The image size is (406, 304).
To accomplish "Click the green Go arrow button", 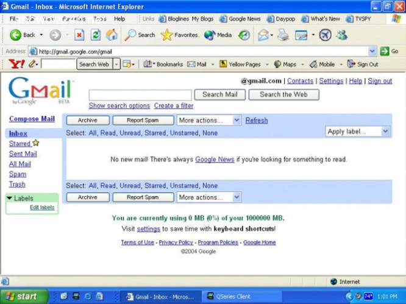I will coord(385,51).
